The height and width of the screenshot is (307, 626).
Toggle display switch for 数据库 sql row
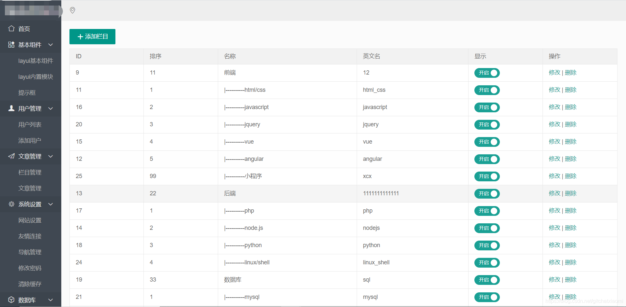click(x=487, y=280)
